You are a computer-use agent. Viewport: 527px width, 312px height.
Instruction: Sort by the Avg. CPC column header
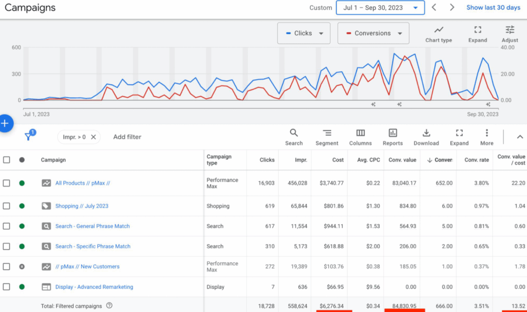coord(368,160)
